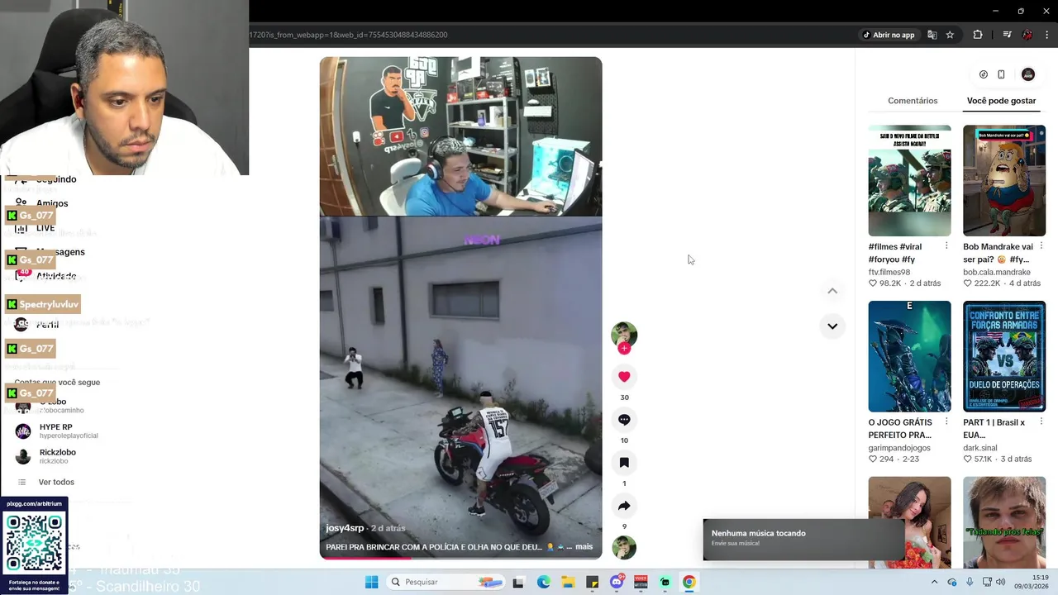Open Microsoft Edge from taskbar

click(x=543, y=582)
